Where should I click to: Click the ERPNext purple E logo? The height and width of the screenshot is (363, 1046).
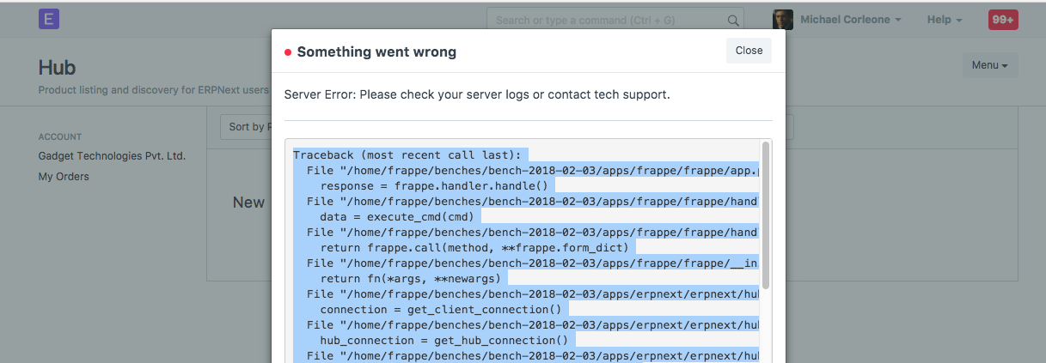(x=49, y=20)
